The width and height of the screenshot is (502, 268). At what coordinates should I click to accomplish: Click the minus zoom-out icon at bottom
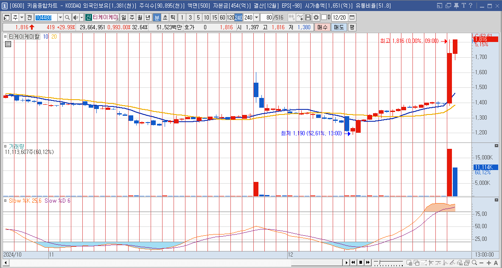(481, 262)
